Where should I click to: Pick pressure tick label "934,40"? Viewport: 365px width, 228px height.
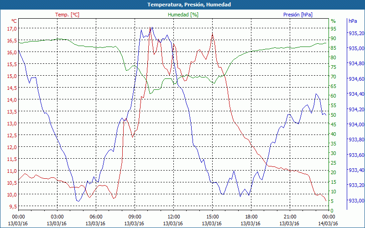(x=356, y=94)
